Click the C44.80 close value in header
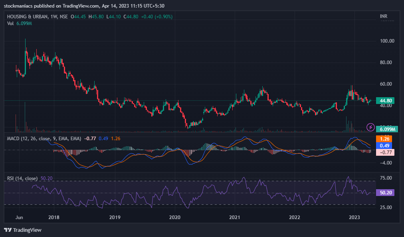Image resolution: width=404 pixels, height=237 pixels. [x=131, y=17]
